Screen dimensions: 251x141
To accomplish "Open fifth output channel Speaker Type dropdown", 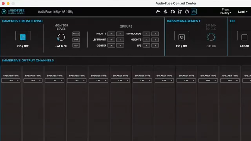I will (x=98, y=81).
